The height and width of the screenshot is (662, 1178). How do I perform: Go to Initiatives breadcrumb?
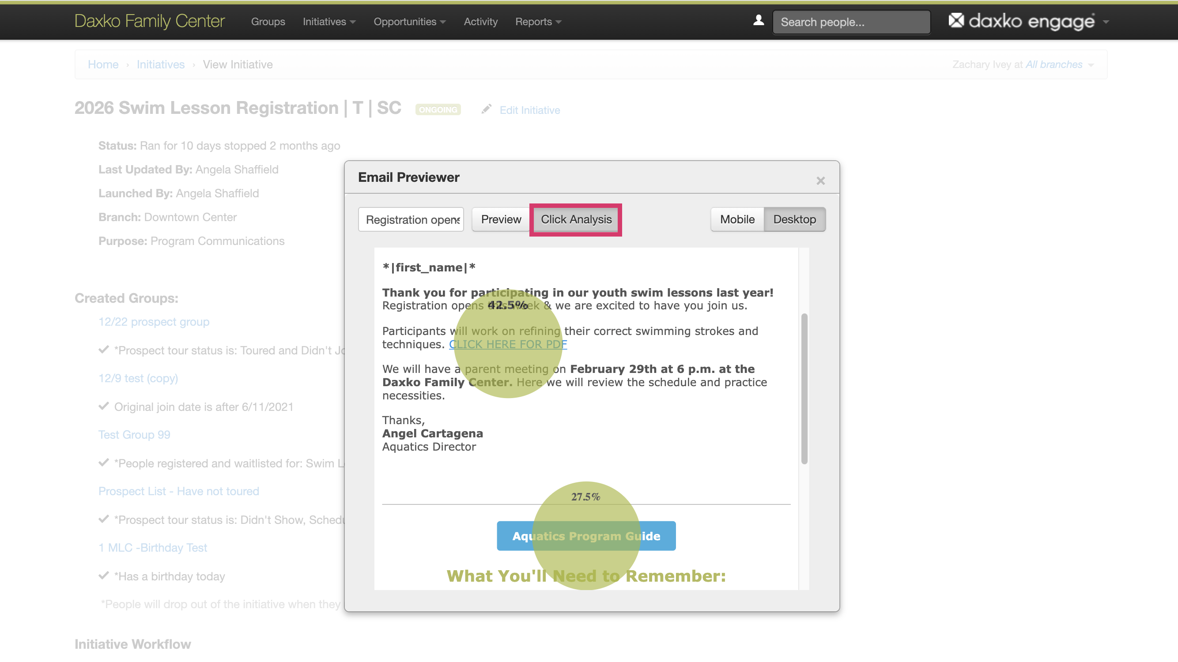tap(161, 64)
